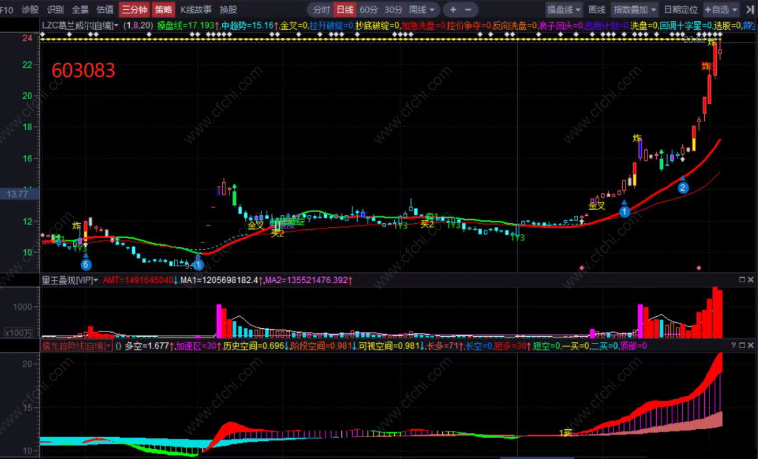
Task: Click stock code 603083 label
Action: click(x=83, y=70)
